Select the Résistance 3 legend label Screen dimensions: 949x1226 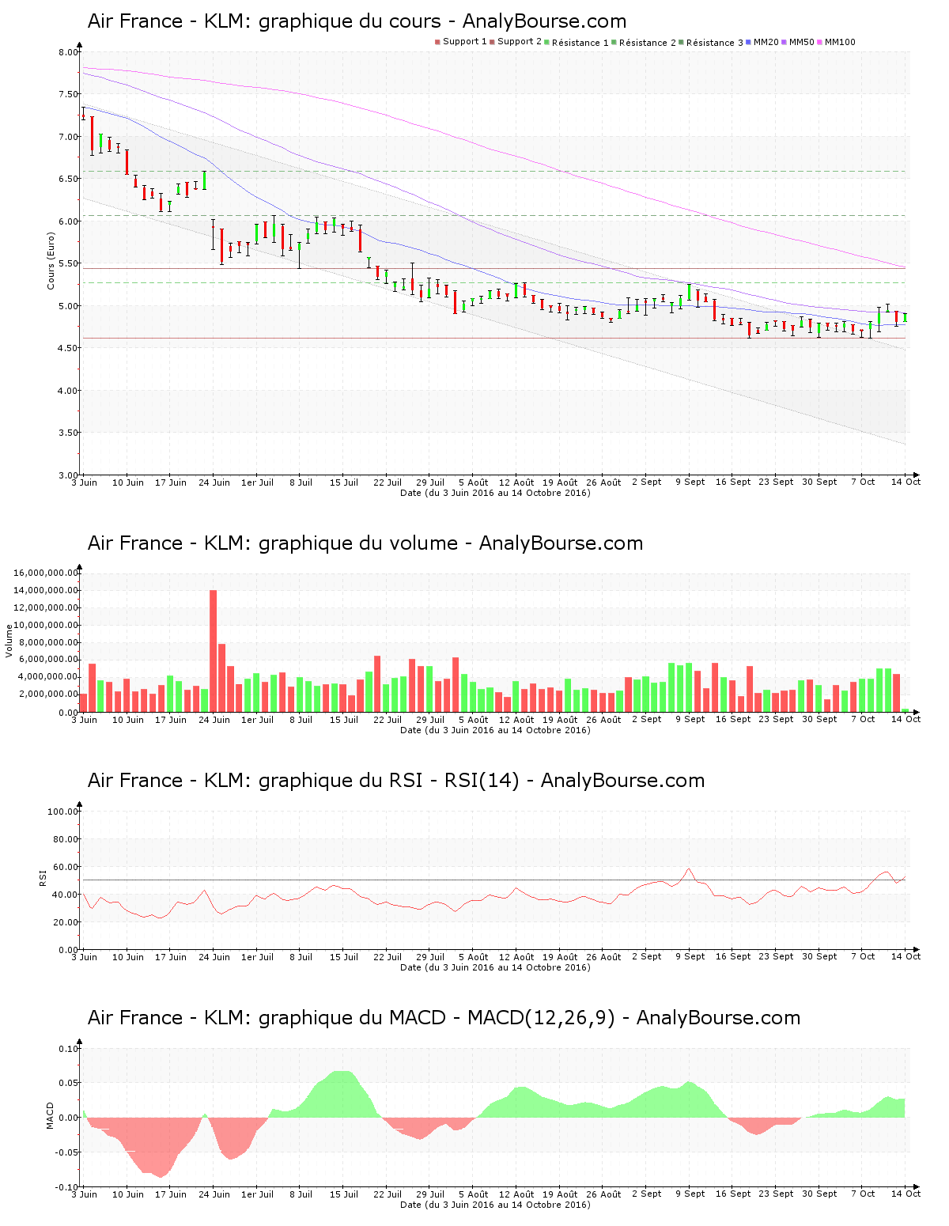[x=715, y=43]
